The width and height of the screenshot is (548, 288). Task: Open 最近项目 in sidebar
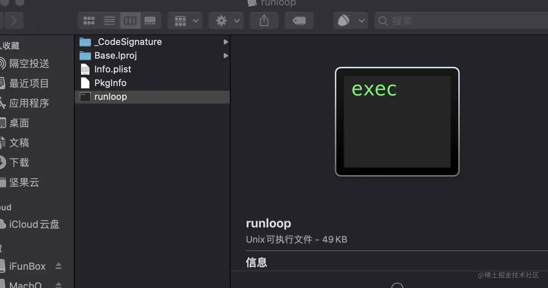25,83
